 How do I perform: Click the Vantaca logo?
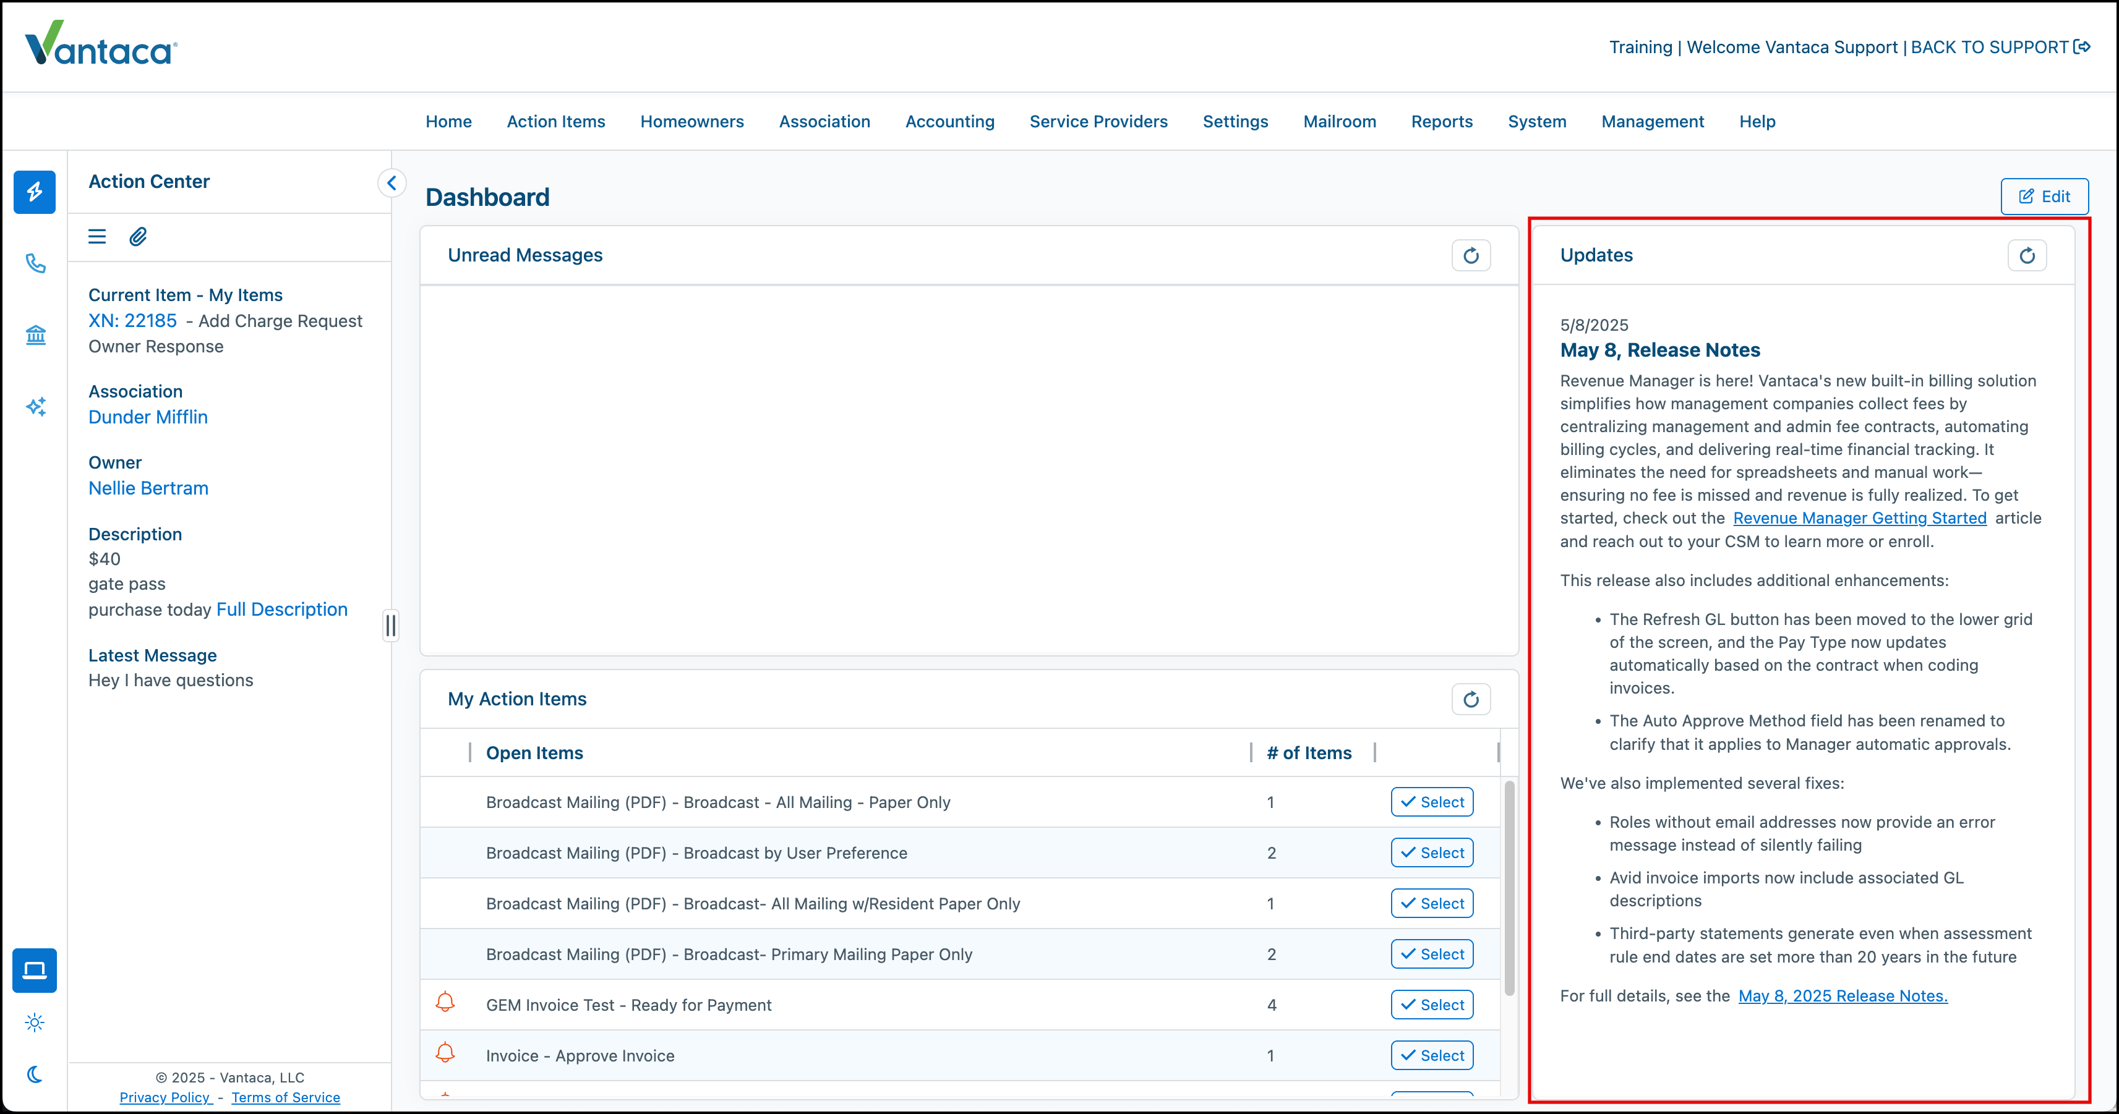click(x=101, y=43)
